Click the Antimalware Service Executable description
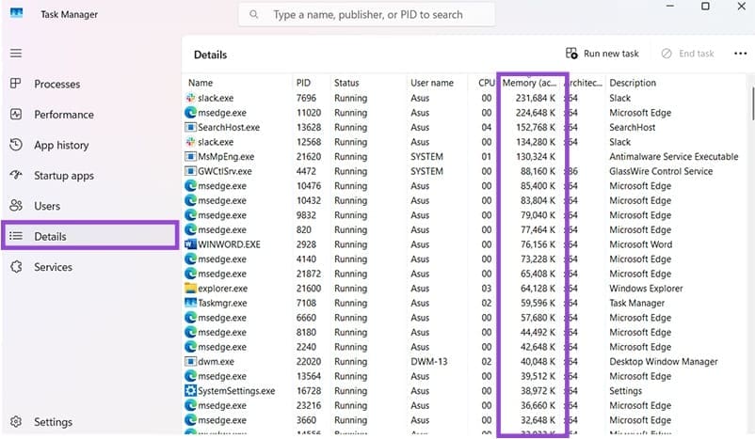Viewport: 755px width, 439px height. tap(674, 156)
